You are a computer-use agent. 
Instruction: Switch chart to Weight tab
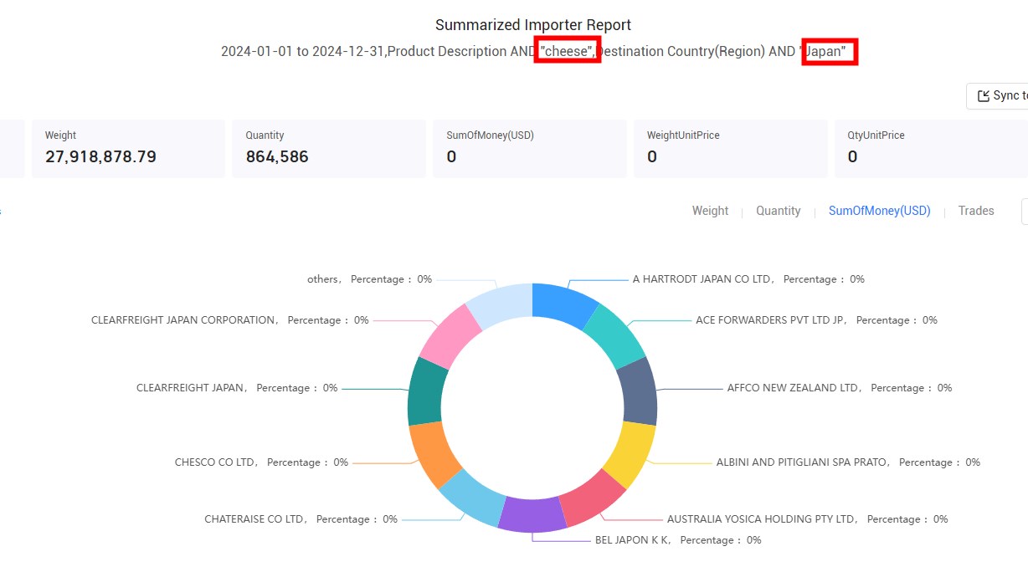tap(710, 211)
